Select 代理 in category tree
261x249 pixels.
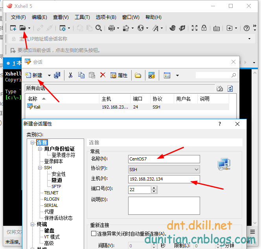(x=49, y=212)
